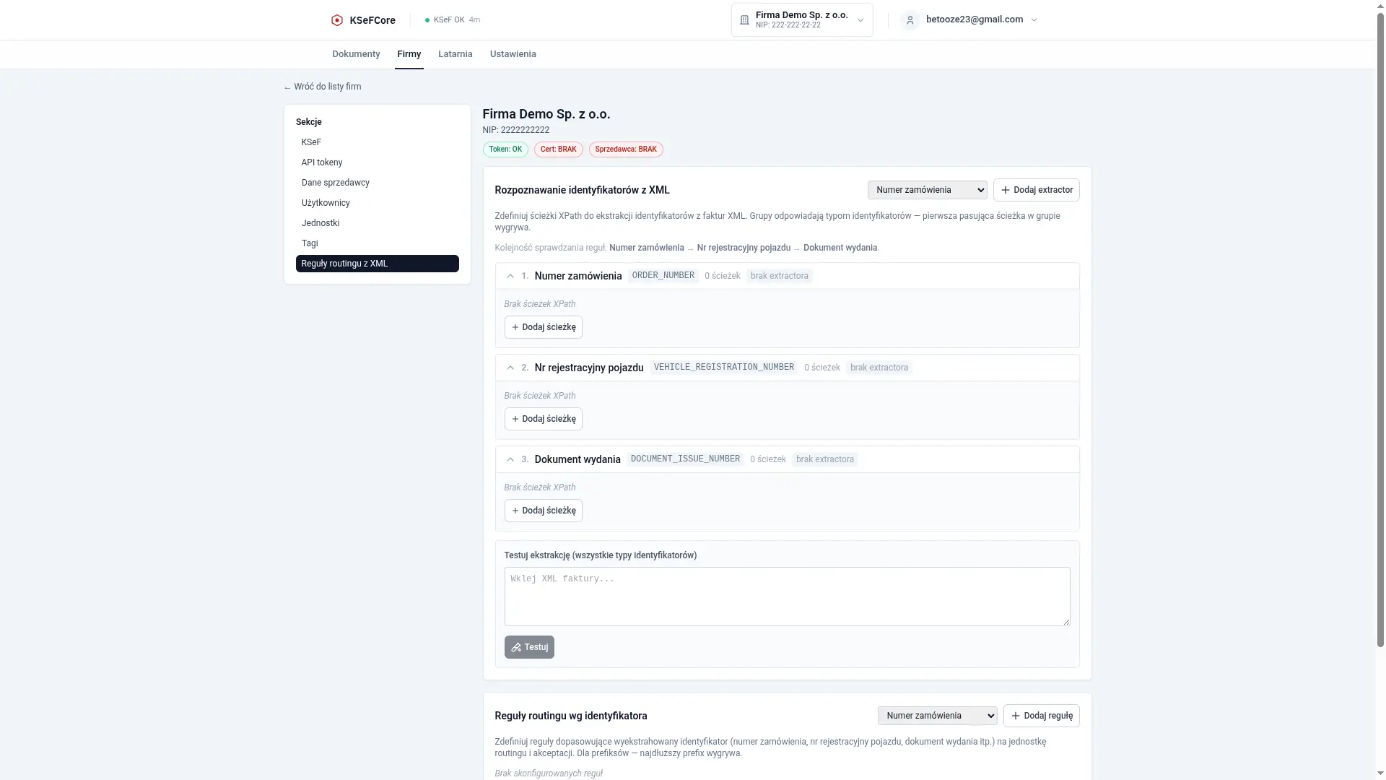This screenshot has height=780, width=1386.
Task: Open the Dokumenty tab
Action: (x=356, y=54)
